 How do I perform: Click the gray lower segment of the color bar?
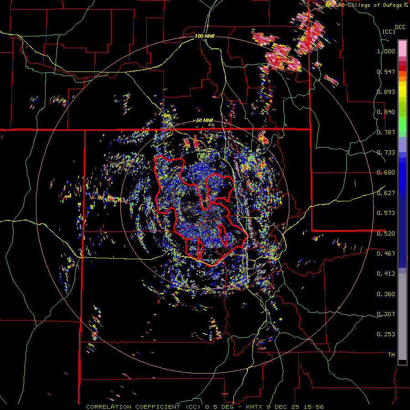pyautogui.click(x=402, y=317)
